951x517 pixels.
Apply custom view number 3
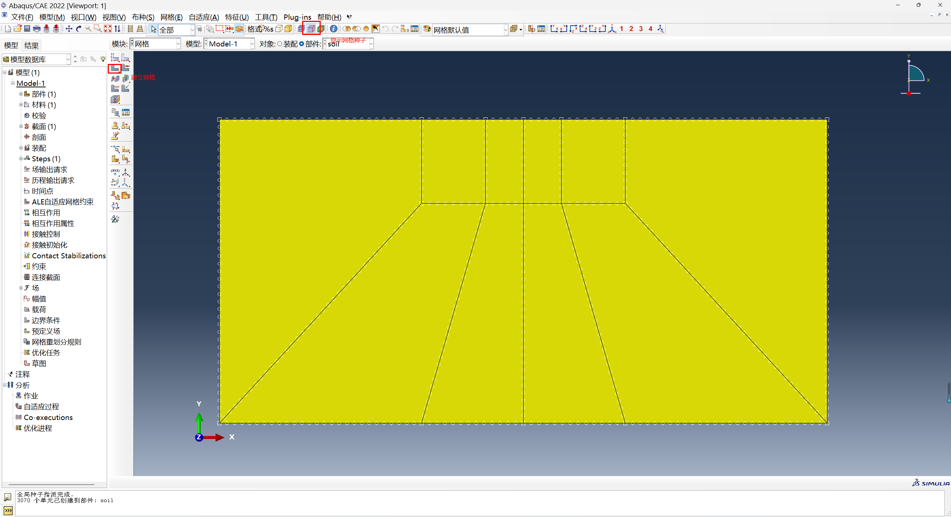641,29
